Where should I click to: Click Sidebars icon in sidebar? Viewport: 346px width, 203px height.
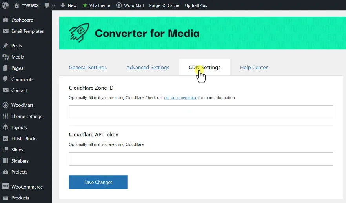[5, 161]
